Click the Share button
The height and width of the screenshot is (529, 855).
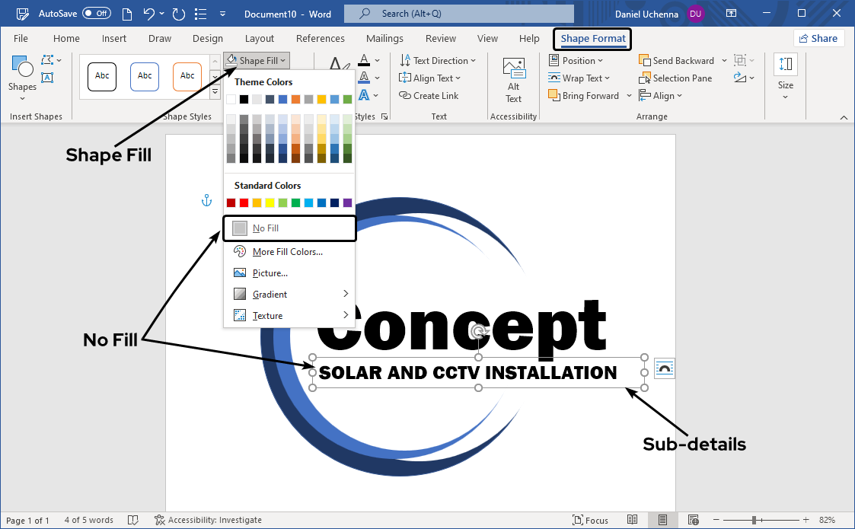click(818, 38)
